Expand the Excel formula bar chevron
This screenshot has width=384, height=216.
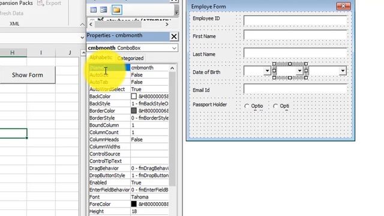82,37
